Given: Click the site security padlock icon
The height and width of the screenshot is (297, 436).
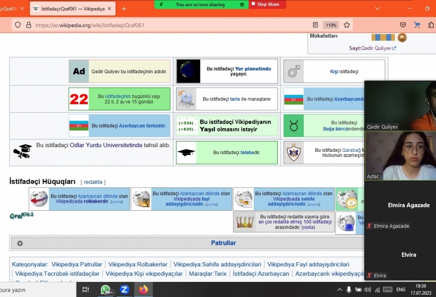Looking at the screenshot, I should (x=28, y=25).
